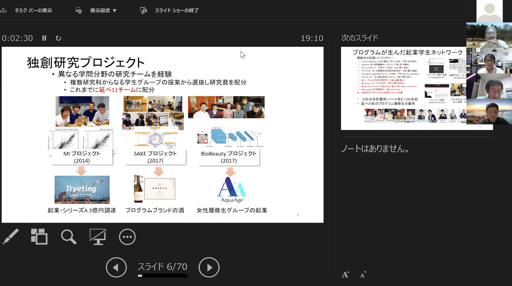
Task: Open the see all slides grid
Action: tap(39, 237)
